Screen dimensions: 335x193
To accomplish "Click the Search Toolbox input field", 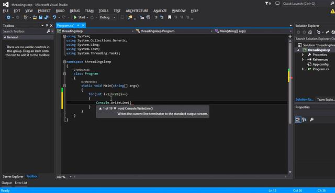I will (x=24, y=31).
